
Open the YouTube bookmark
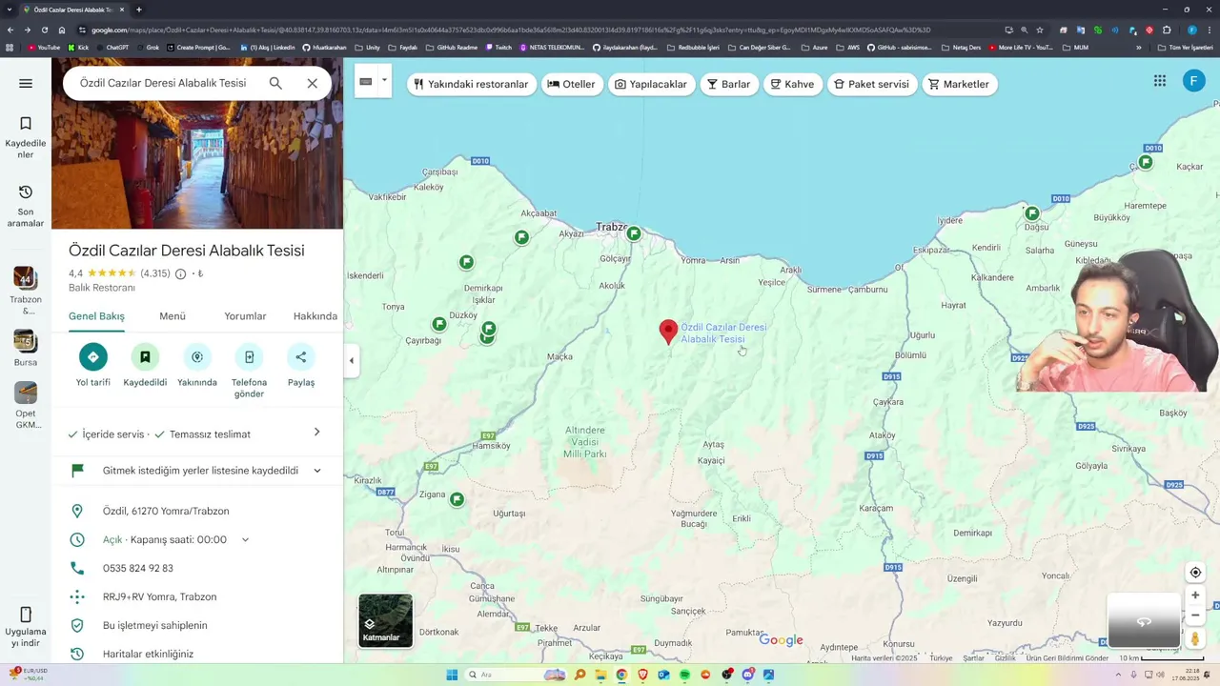44,47
